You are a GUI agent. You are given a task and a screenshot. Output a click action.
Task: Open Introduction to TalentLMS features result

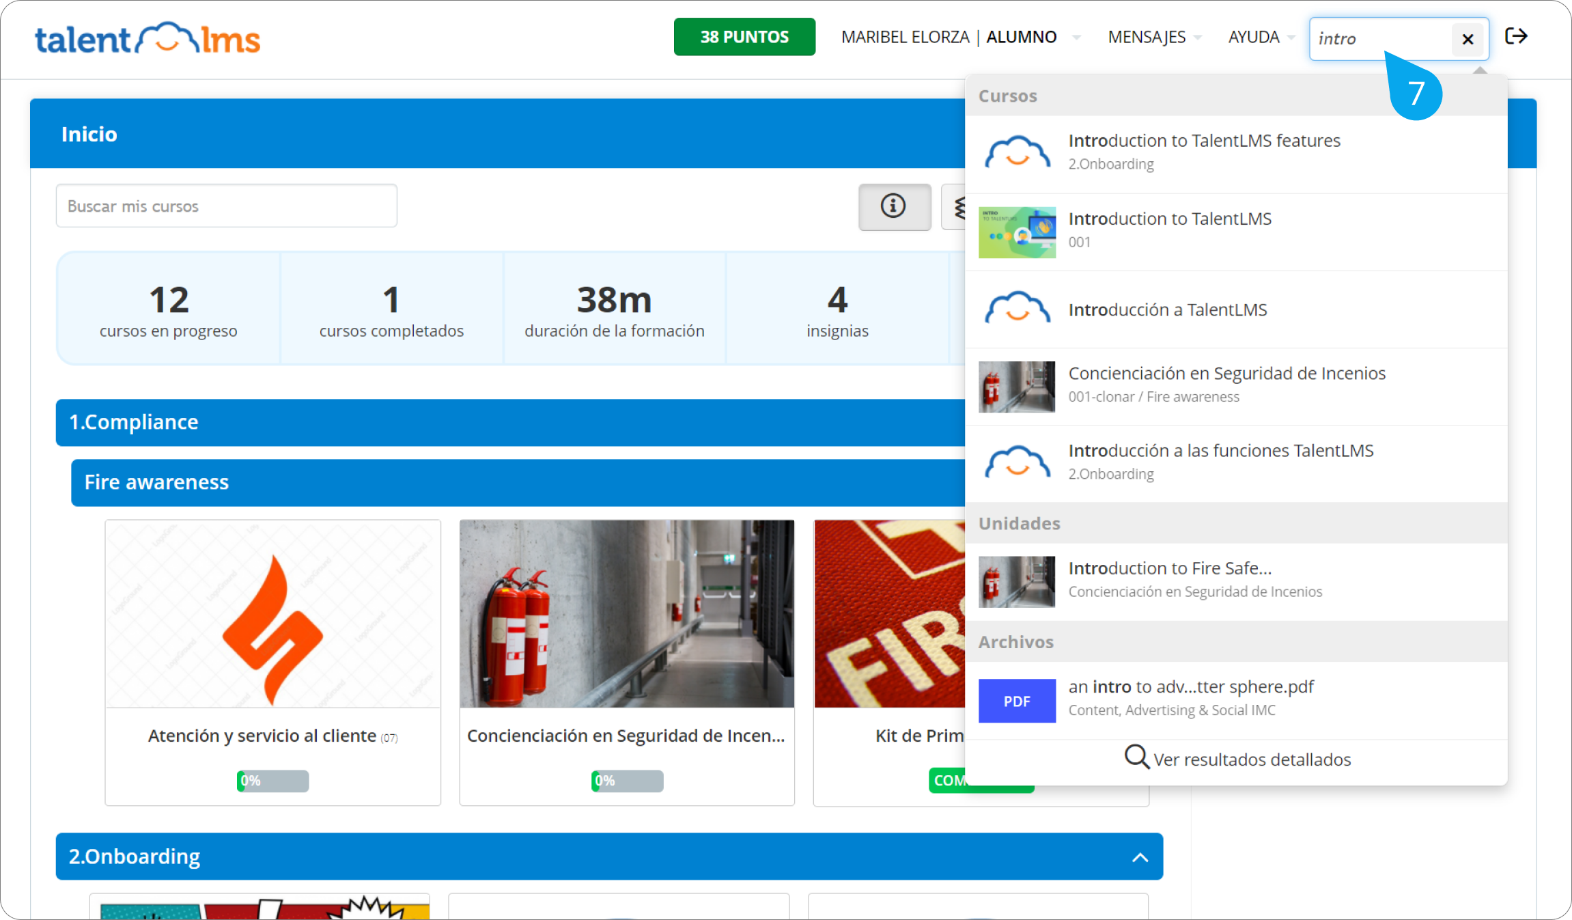click(1236, 154)
